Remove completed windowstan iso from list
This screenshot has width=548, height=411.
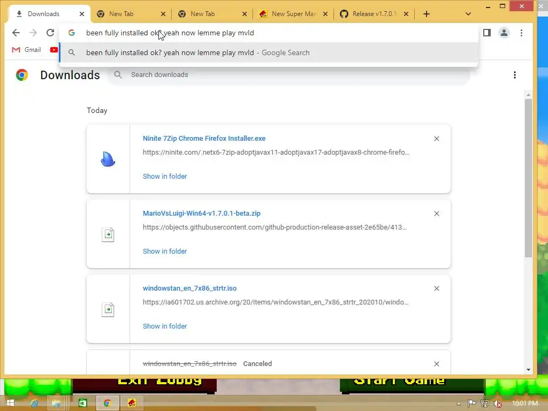pyautogui.click(x=437, y=288)
